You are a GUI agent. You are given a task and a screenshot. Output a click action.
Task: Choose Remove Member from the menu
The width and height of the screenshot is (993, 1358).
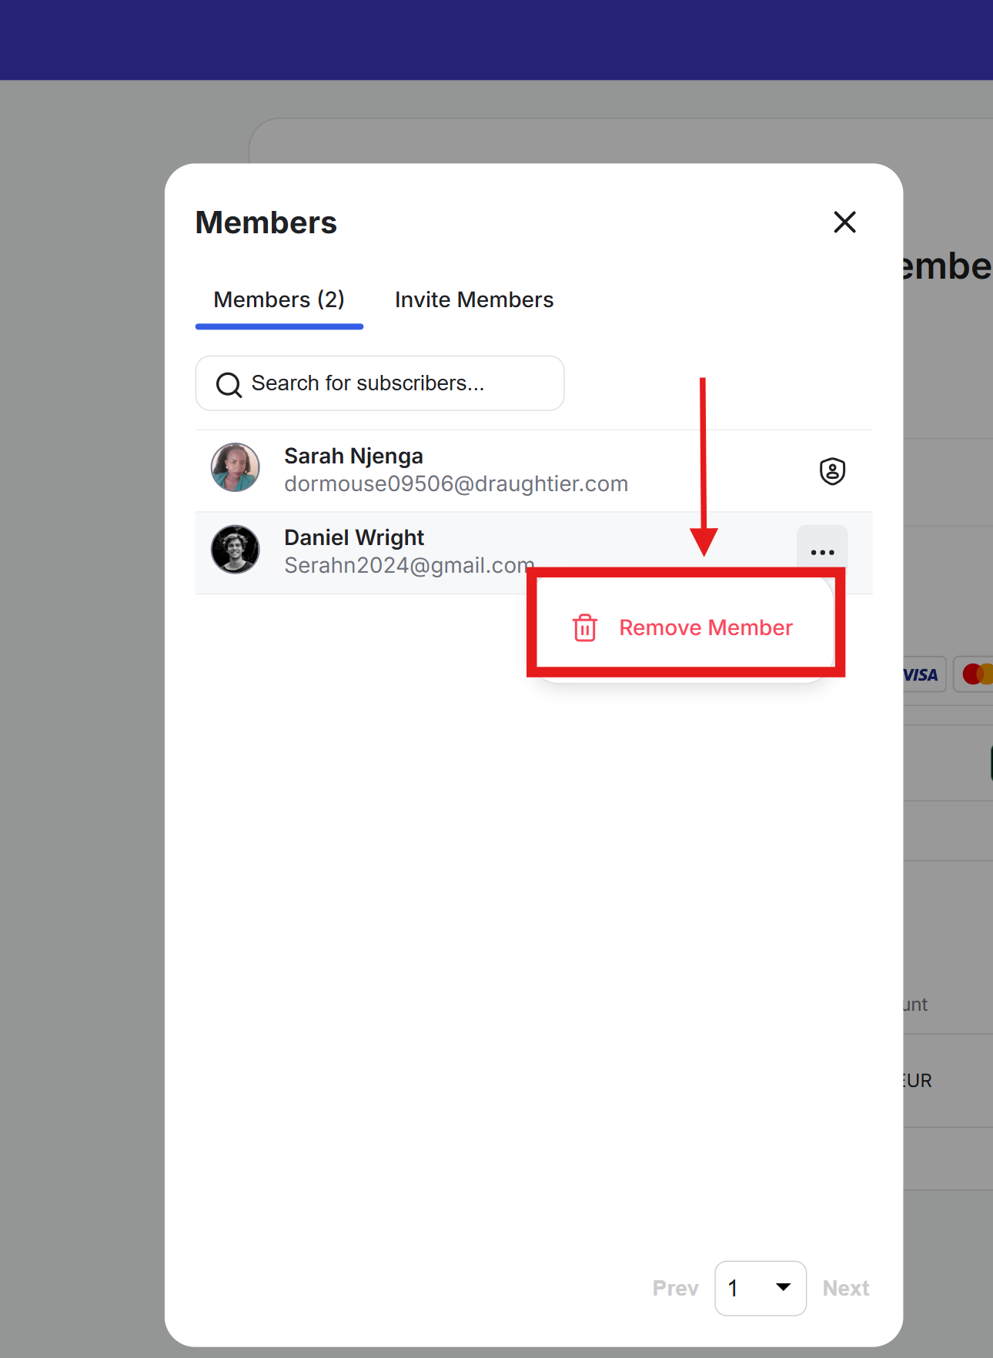pos(705,628)
